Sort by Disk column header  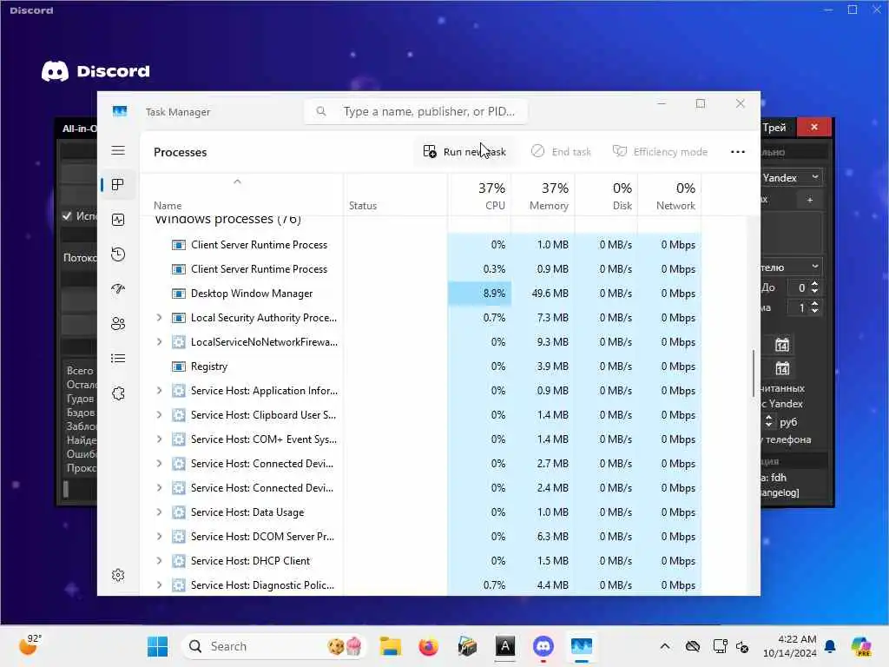(607, 195)
